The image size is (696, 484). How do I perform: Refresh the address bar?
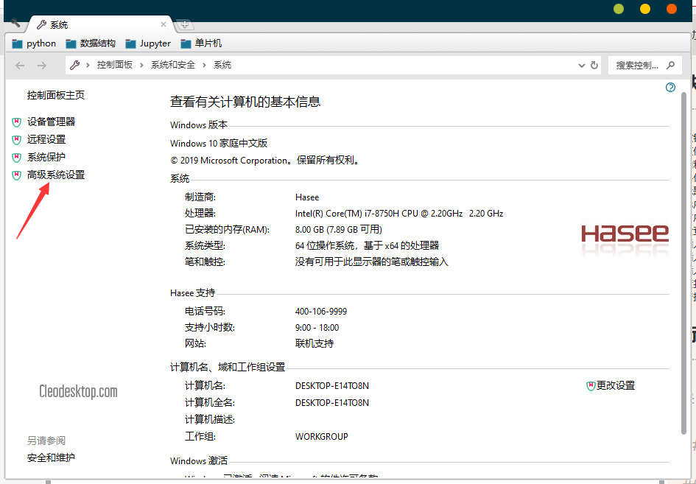pos(594,66)
